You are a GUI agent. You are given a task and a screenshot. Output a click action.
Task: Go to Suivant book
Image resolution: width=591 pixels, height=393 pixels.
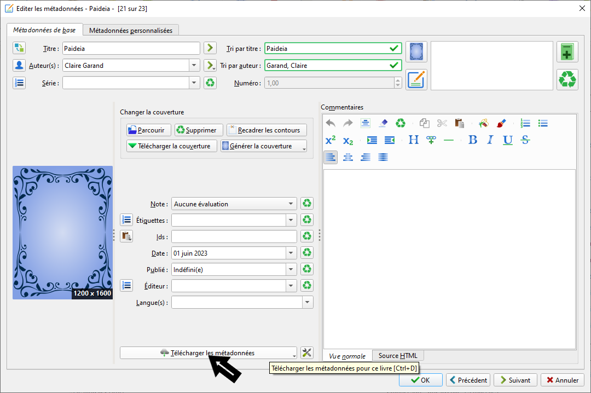click(x=515, y=380)
